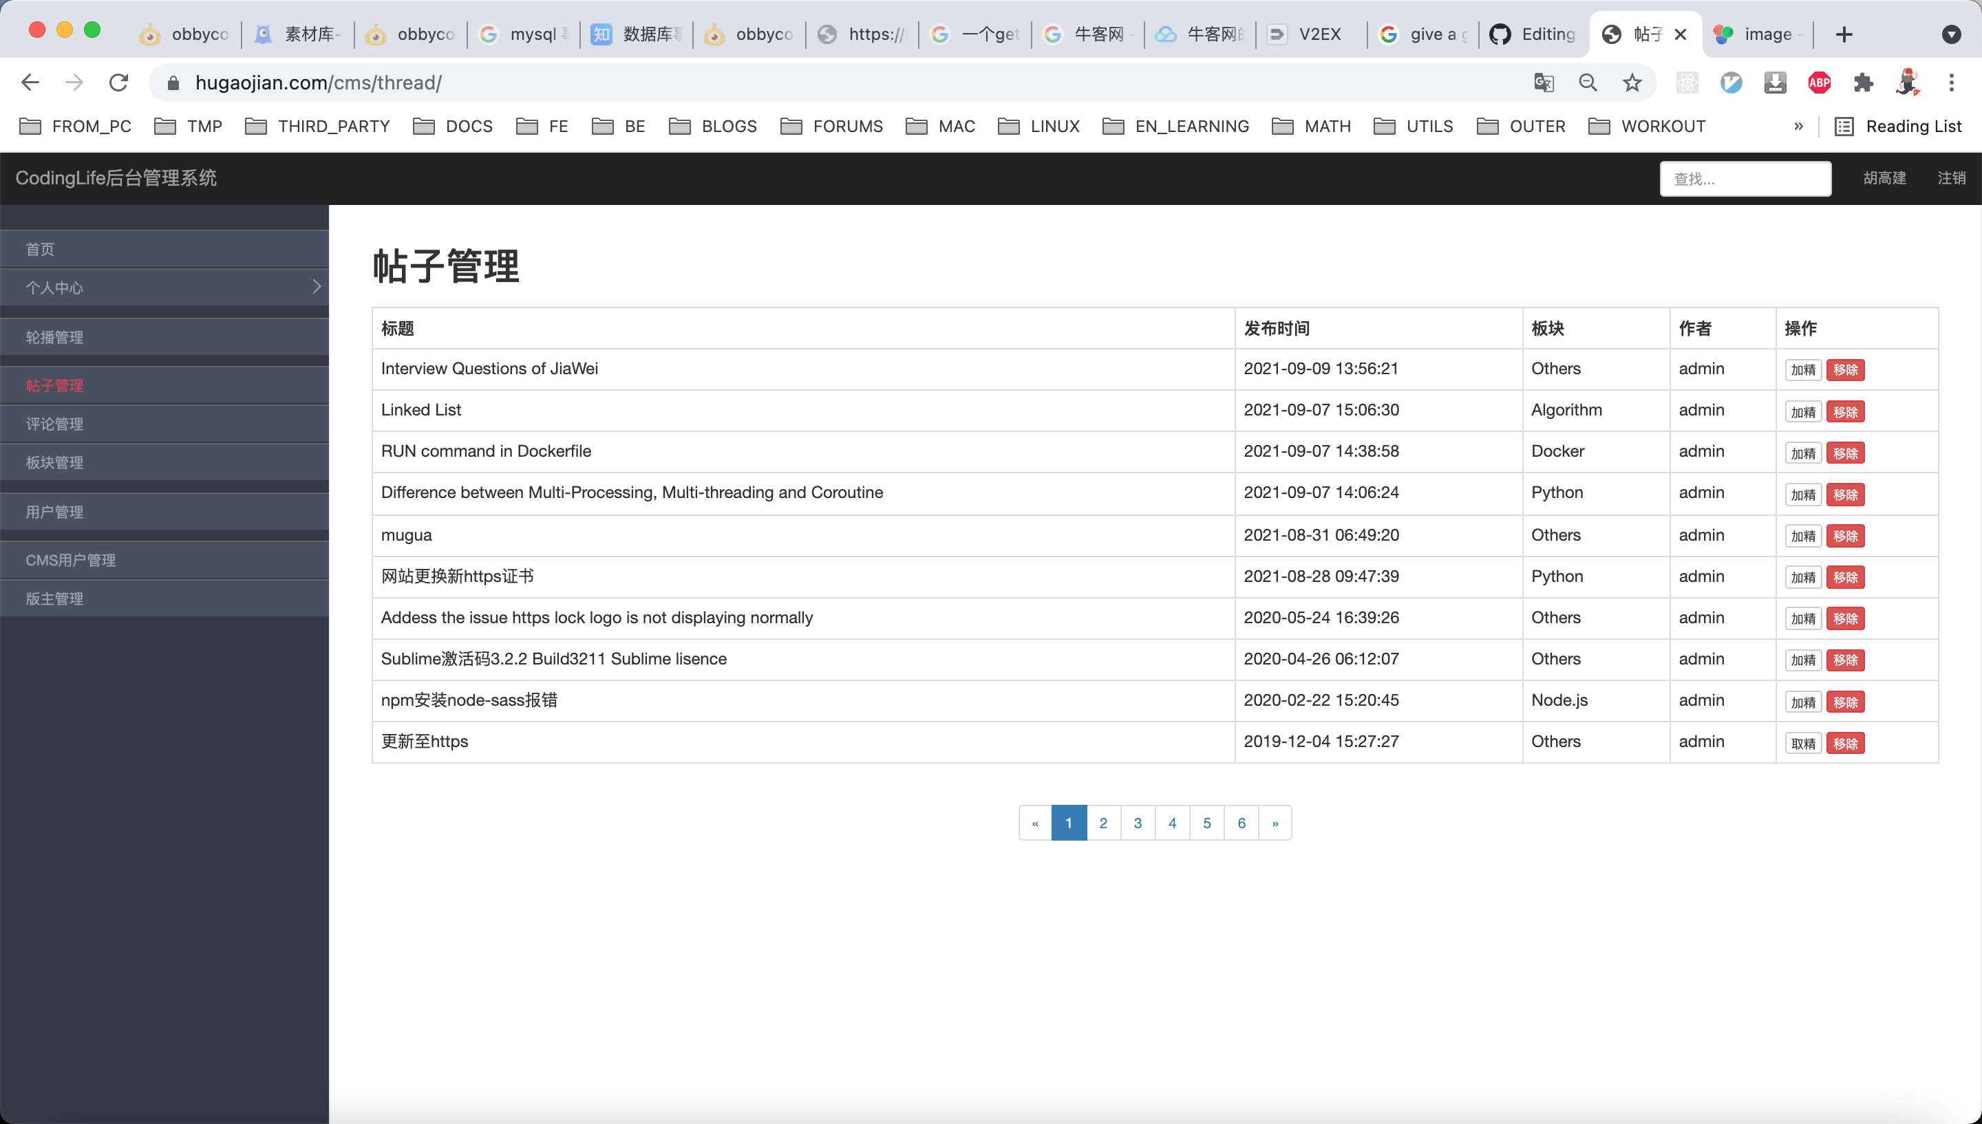The width and height of the screenshot is (1982, 1124).
Task: Remove the RUN command in Dockerfile post
Action: pyautogui.click(x=1844, y=453)
